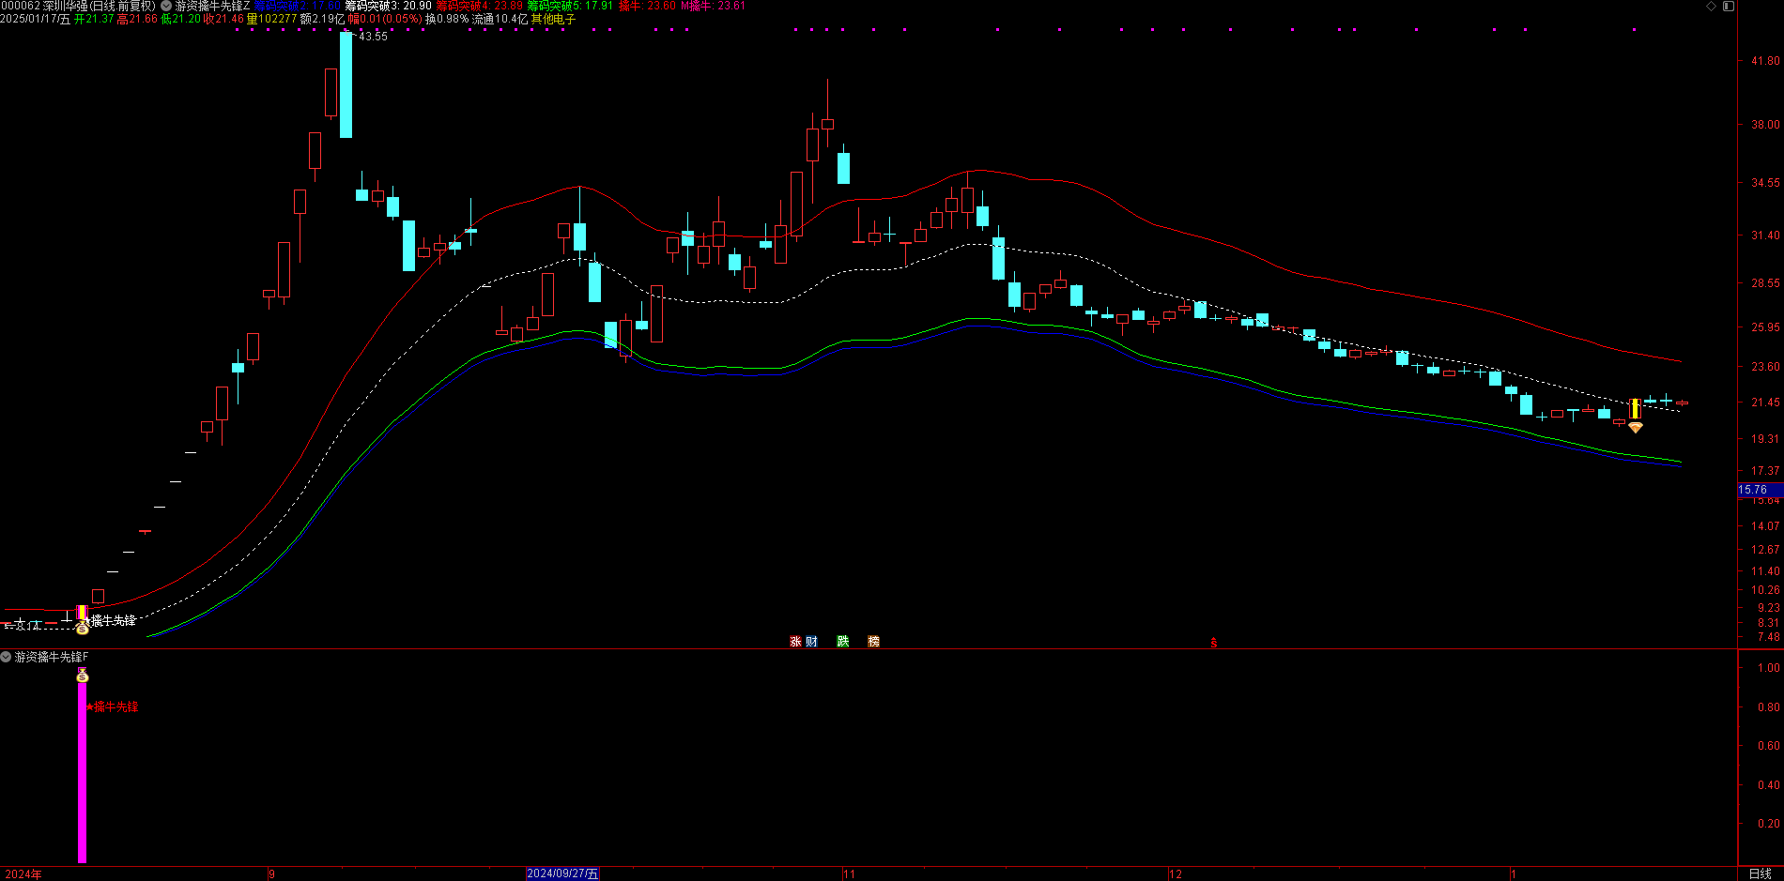Select the yellow highlighted candle near 21.45

tap(1635, 409)
